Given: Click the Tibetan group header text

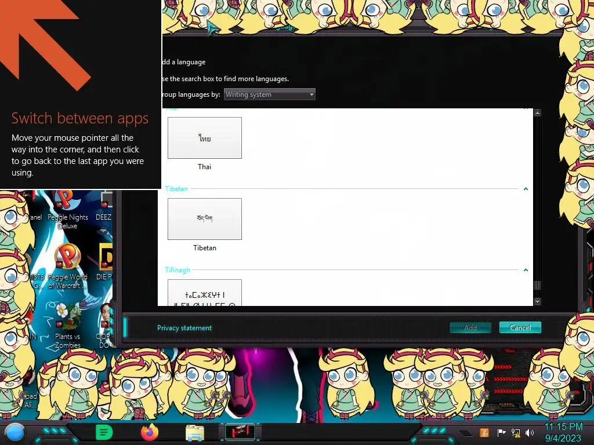Looking at the screenshot, I should coord(176,188).
